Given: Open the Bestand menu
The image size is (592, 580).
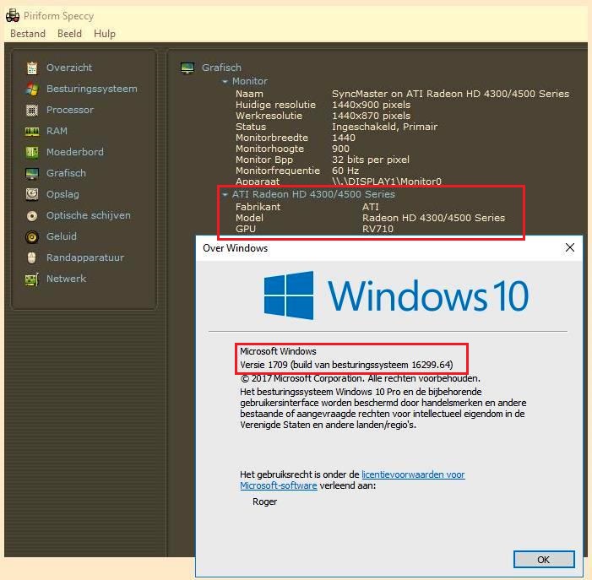Looking at the screenshot, I should click(x=28, y=34).
